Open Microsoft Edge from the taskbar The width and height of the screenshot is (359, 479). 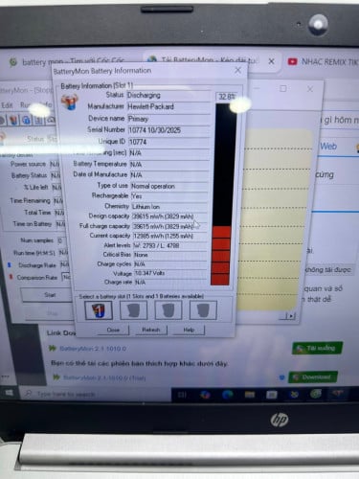coord(227,395)
